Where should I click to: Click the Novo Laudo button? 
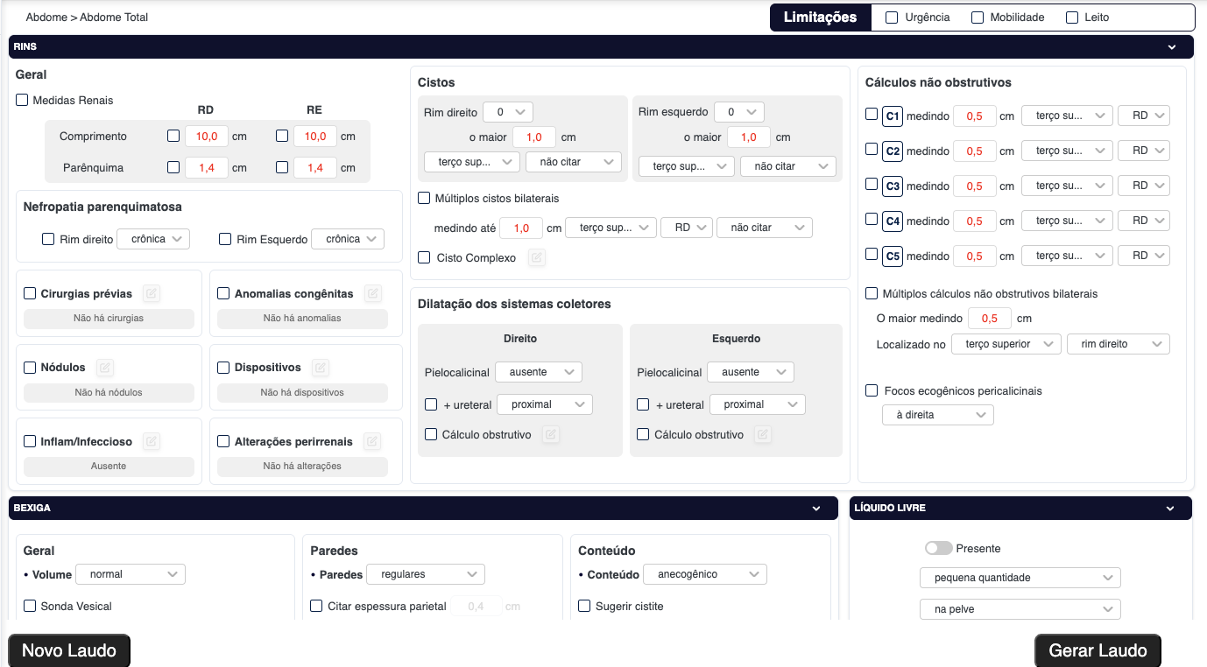[x=69, y=650]
